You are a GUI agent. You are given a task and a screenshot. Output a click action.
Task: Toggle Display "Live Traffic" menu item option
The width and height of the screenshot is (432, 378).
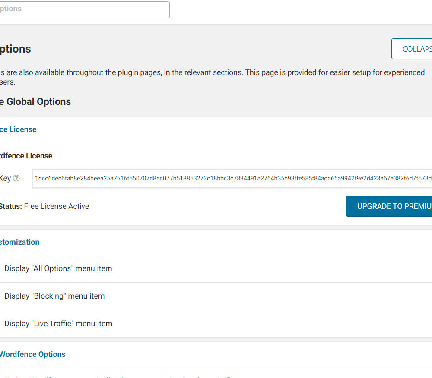(58, 324)
